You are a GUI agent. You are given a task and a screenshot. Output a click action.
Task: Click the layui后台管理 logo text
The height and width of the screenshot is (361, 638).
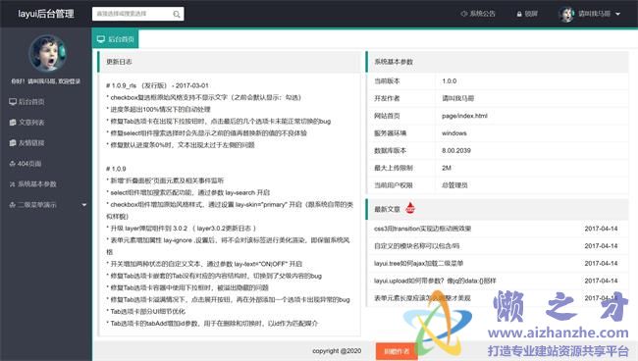click(46, 14)
